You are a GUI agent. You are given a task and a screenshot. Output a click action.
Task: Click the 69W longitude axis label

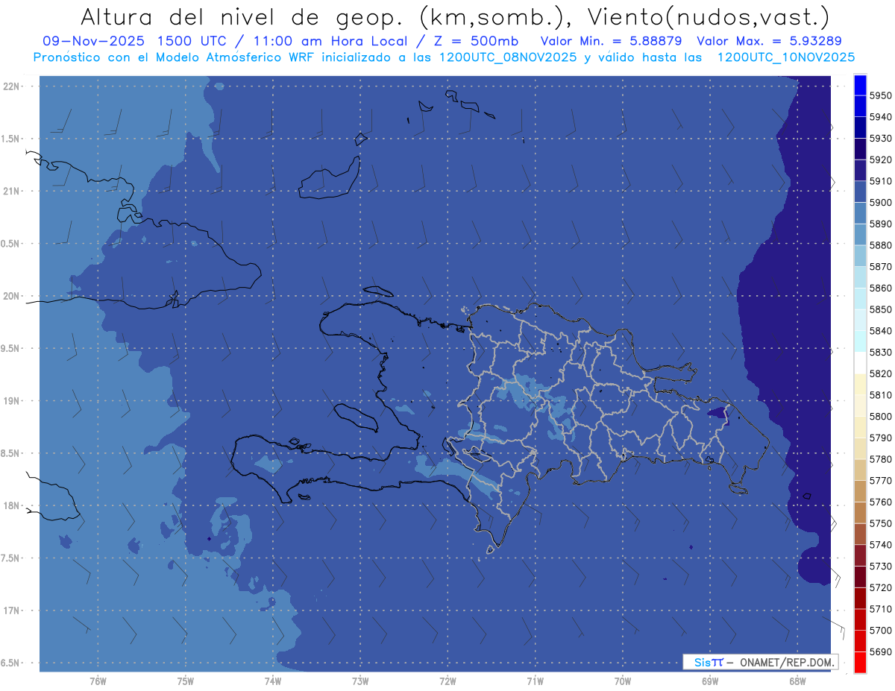[710, 681]
